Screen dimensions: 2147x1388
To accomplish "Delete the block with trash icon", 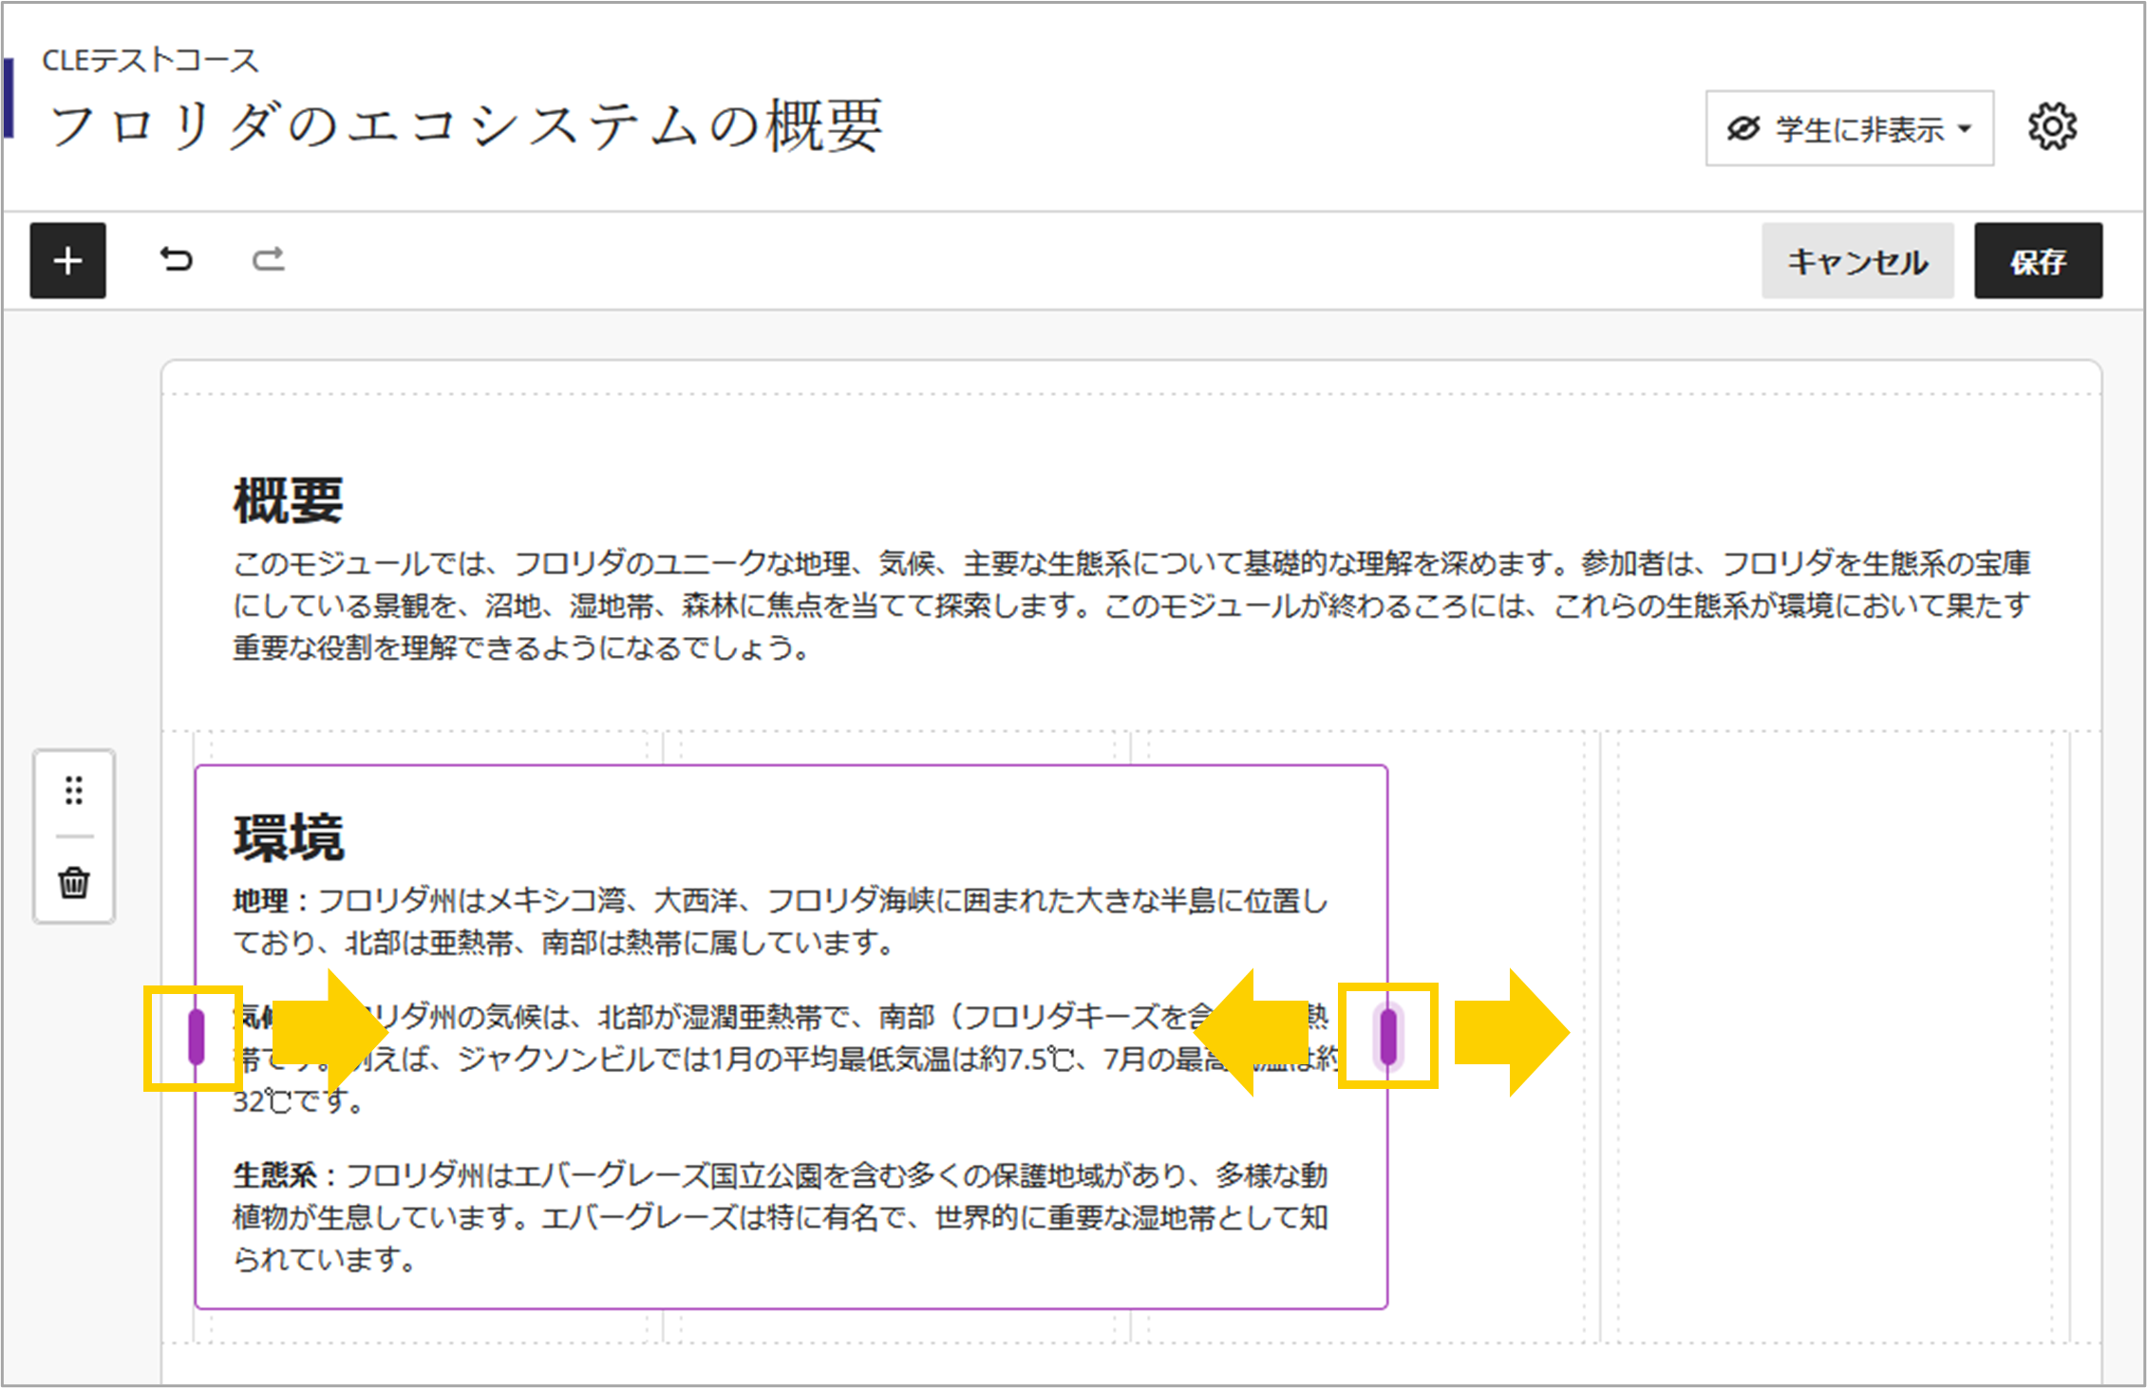I will click(74, 883).
